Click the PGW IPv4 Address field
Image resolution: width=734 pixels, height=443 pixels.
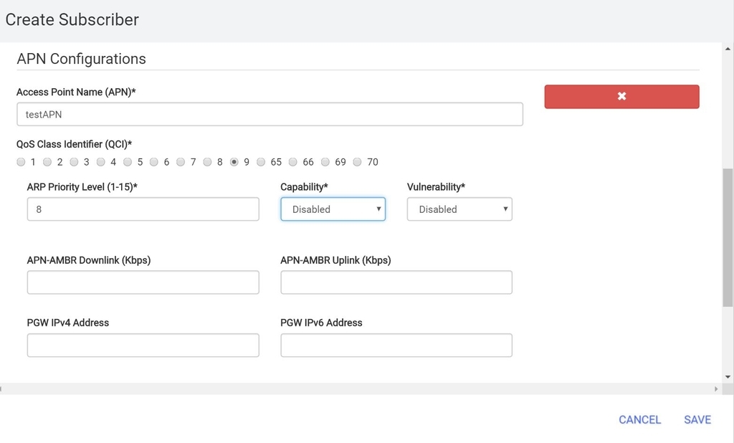click(143, 346)
